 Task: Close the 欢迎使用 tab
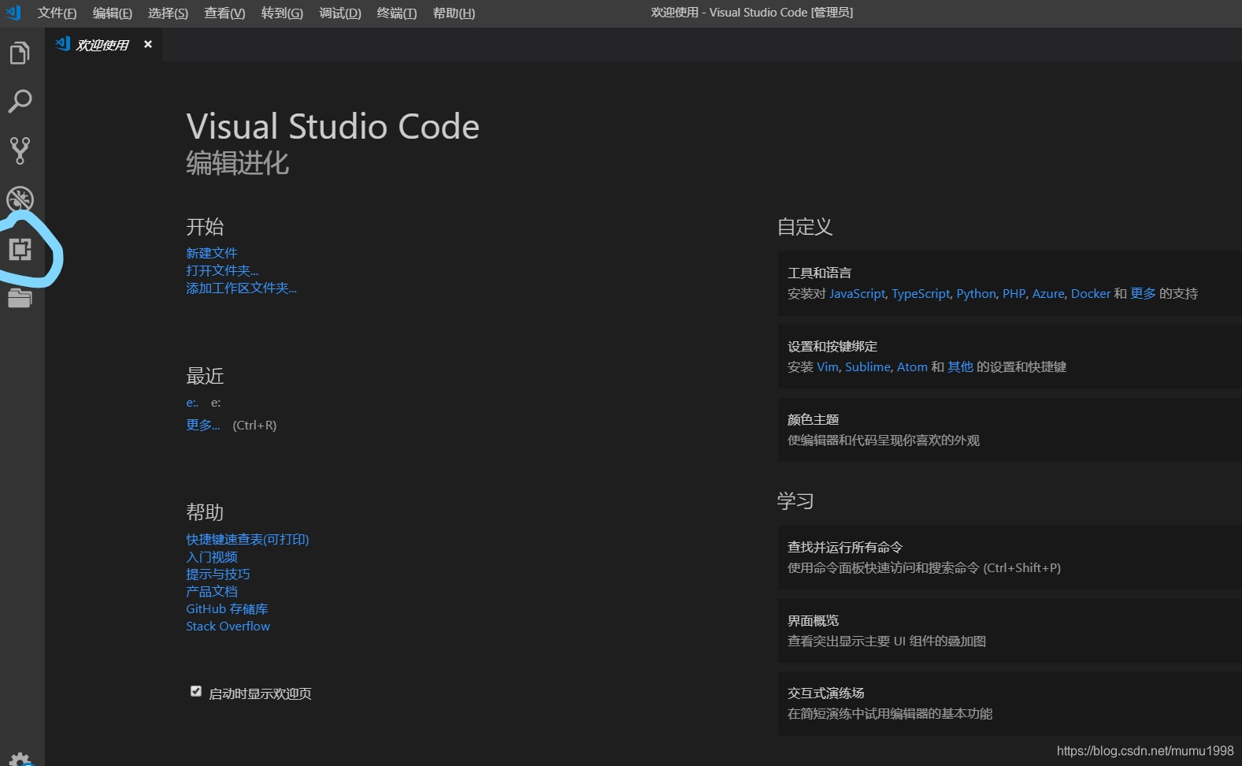148,44
